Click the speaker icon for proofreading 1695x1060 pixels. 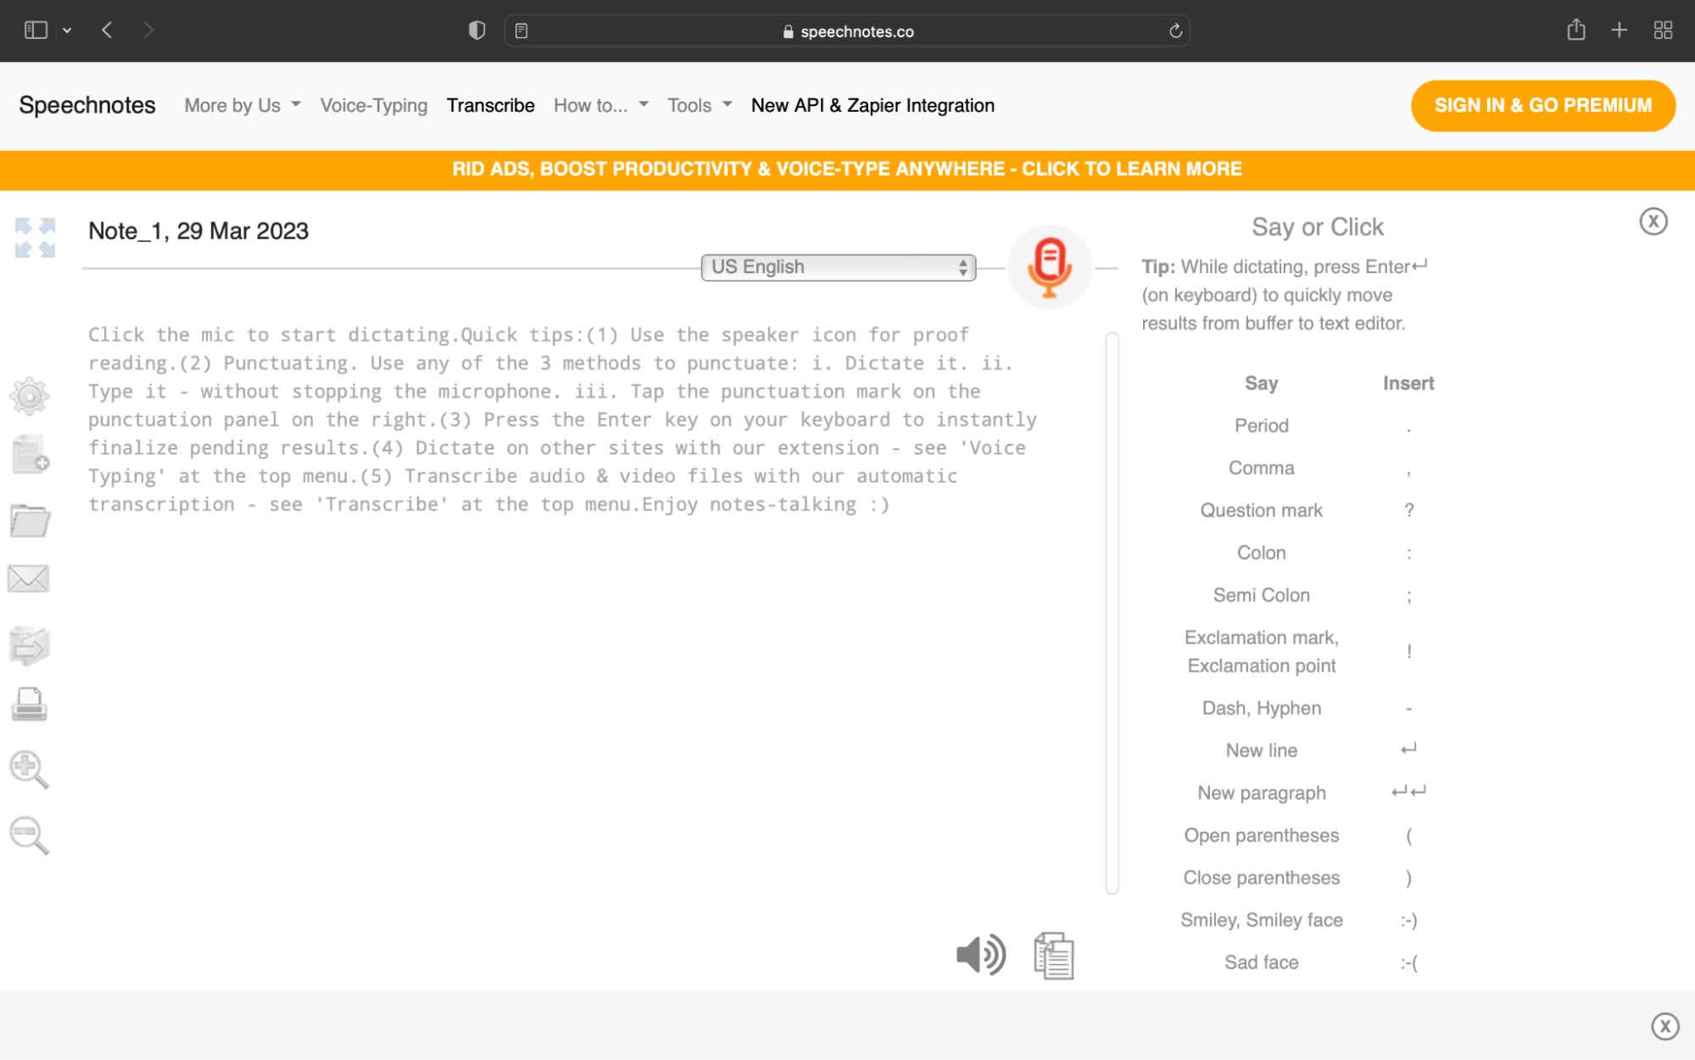(980, 956)
